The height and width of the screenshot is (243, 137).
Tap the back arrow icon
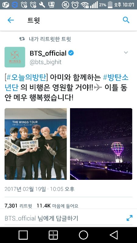click(11, 20)
